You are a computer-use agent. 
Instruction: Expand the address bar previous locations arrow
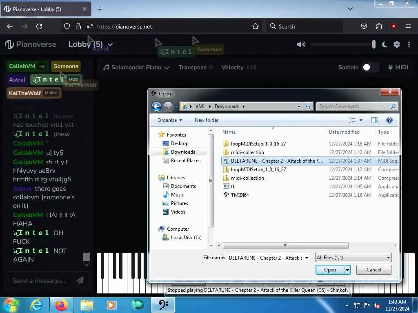click(x=299, y=106)
